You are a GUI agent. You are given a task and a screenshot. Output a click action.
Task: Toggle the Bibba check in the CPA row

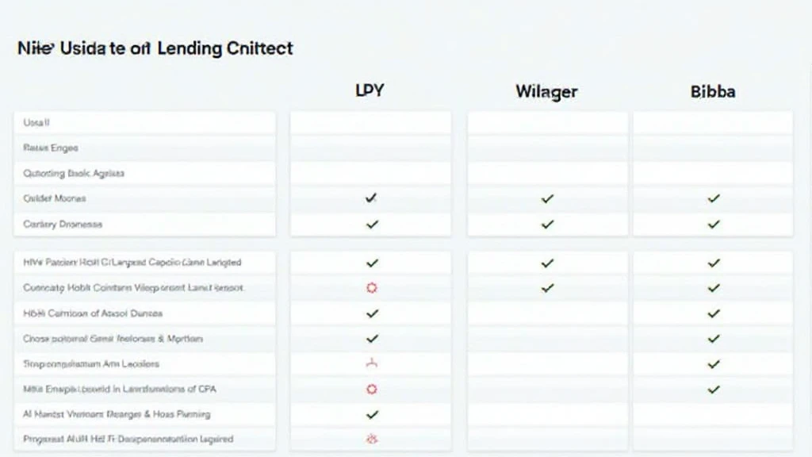pos(714,390)
